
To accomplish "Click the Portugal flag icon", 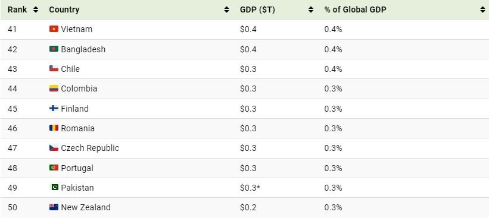I will click(54, 168).
